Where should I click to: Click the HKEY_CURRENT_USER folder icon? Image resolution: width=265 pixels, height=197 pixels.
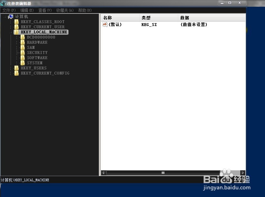point(16,27)
